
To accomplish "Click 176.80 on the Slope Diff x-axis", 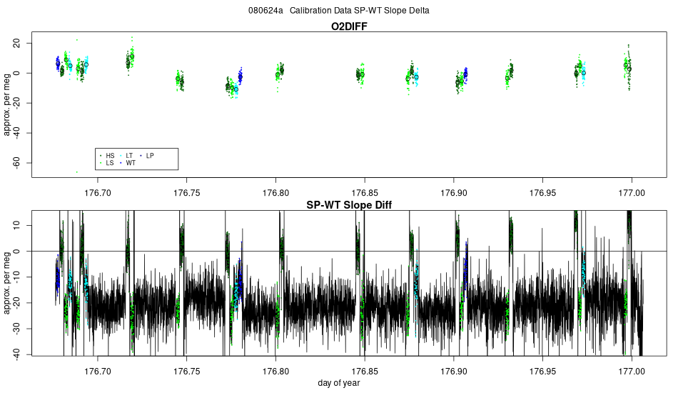I will pyautogui.click(x=276, y=372).
